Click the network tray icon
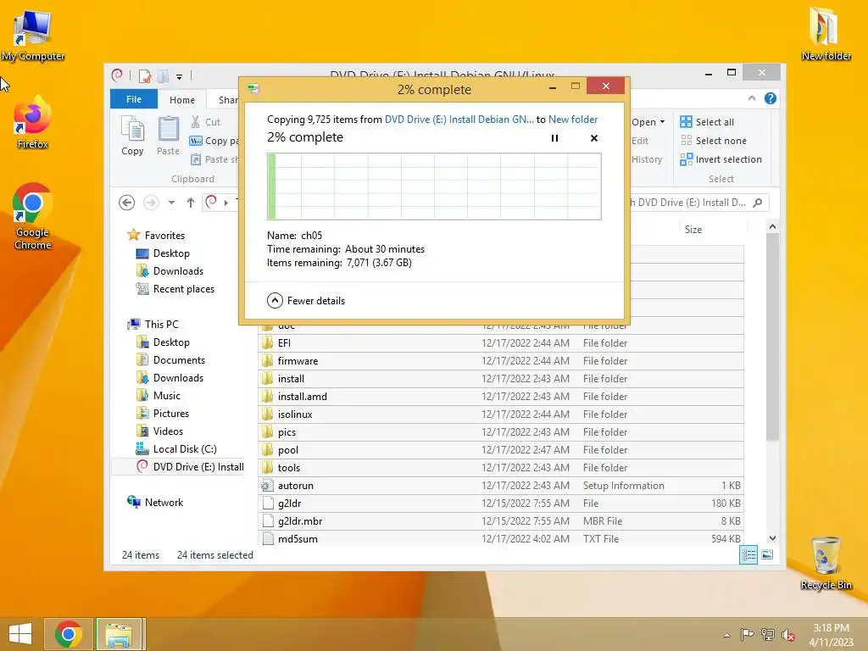Image resolution: width=868 pixels, height=651 pixels. point(768,635)
